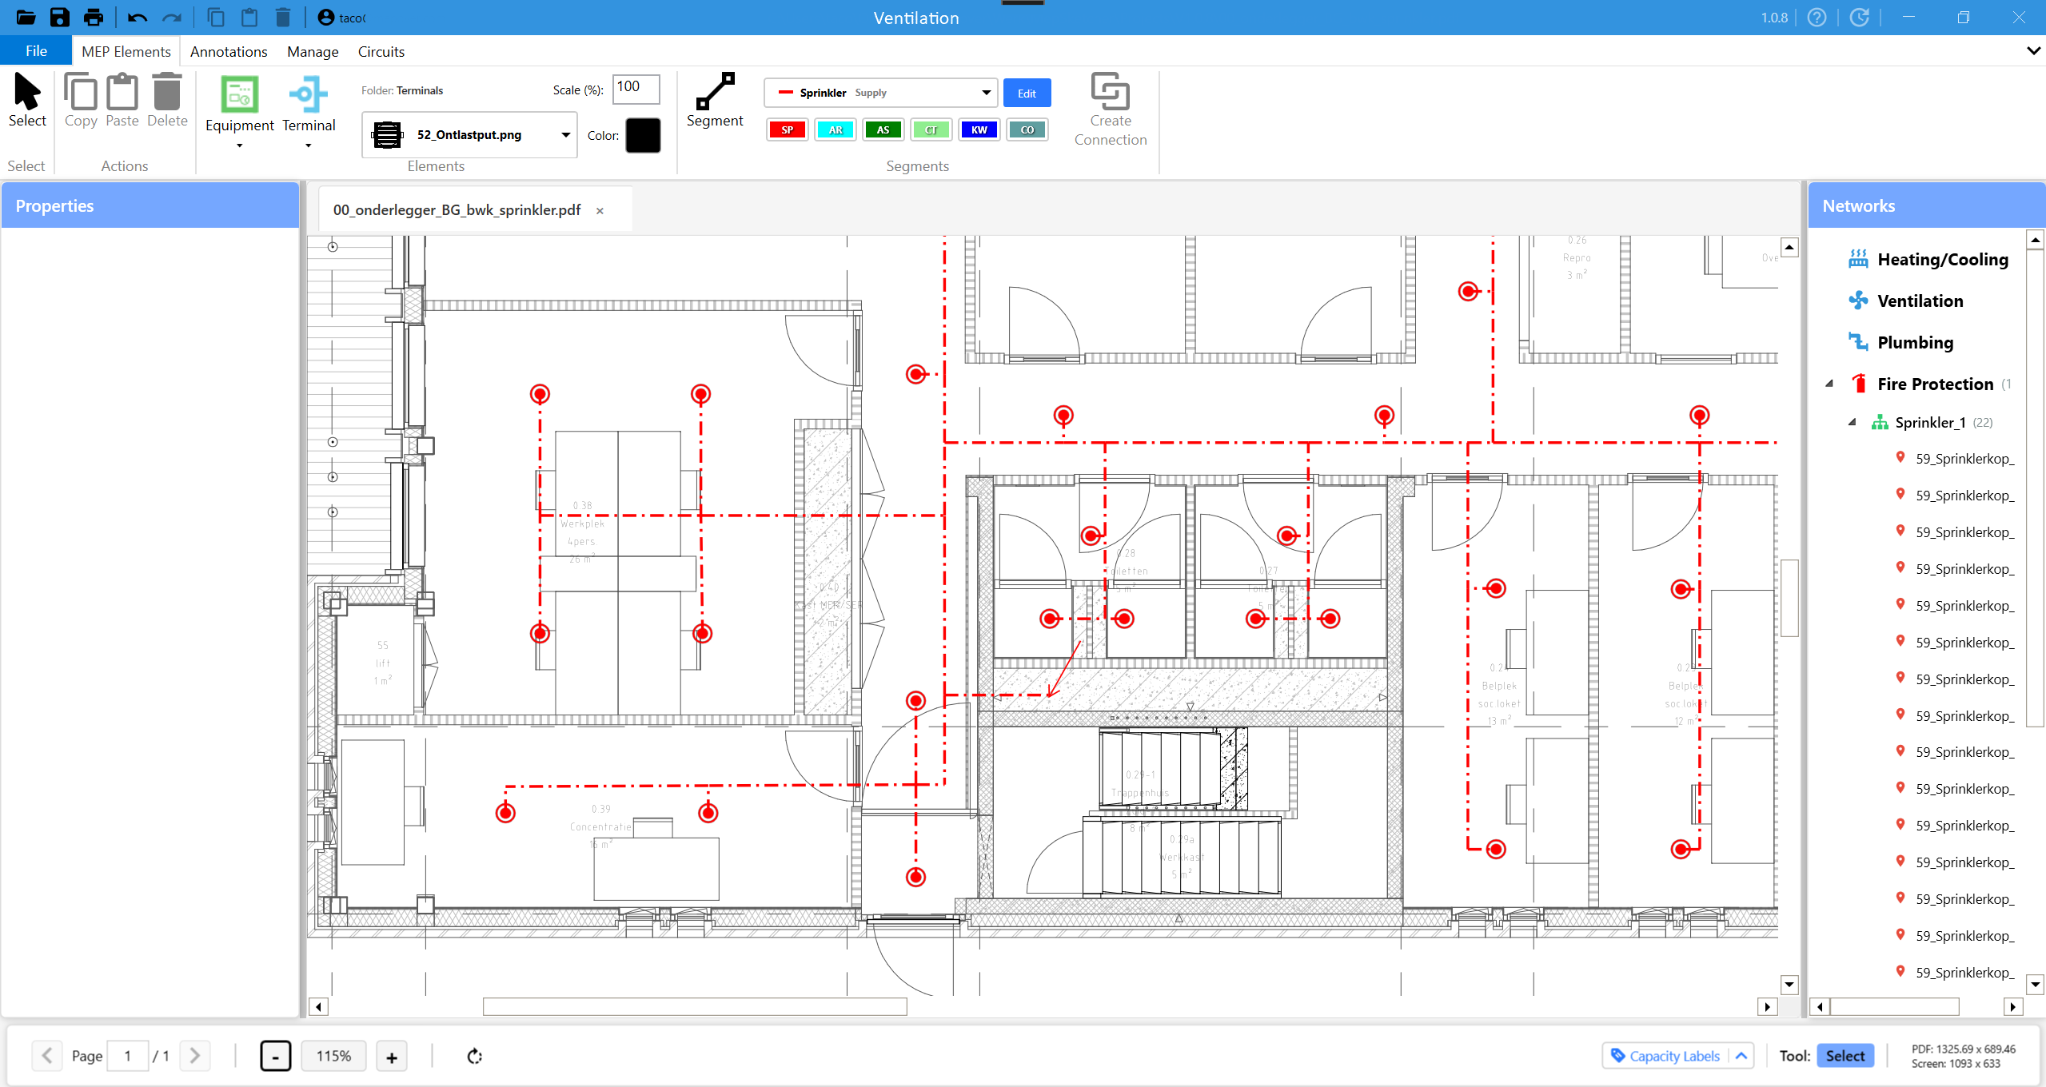This screenshot has width=2046, height=1087.
Task: Click the Capacity Labels button
Action: [x=1665, y=1056]
